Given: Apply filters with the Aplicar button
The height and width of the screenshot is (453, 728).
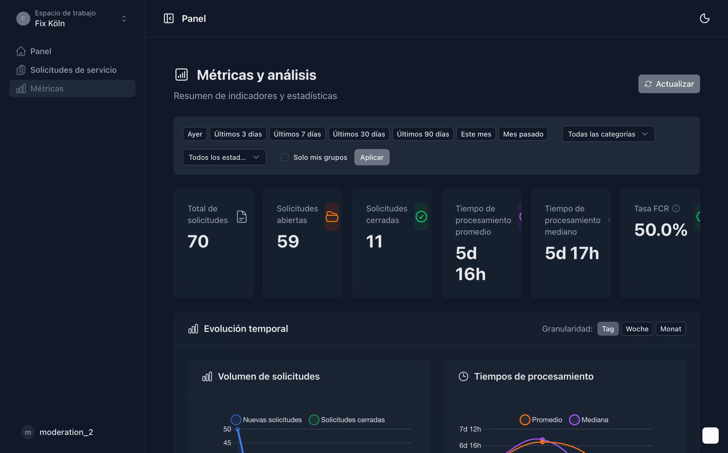Looking at the screenshot, I should [x=372, y=157].
